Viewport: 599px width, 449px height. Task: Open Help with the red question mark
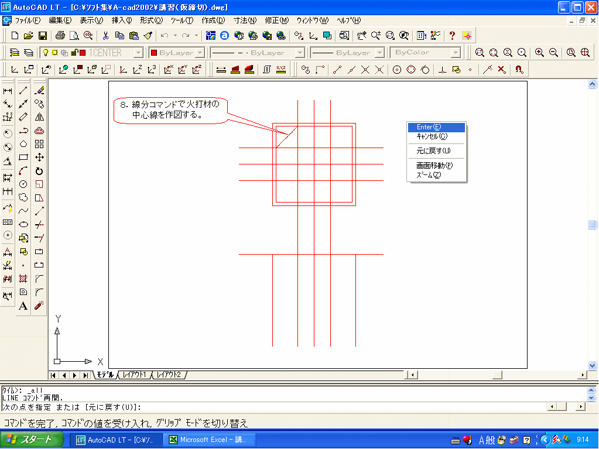coord(452,36)
